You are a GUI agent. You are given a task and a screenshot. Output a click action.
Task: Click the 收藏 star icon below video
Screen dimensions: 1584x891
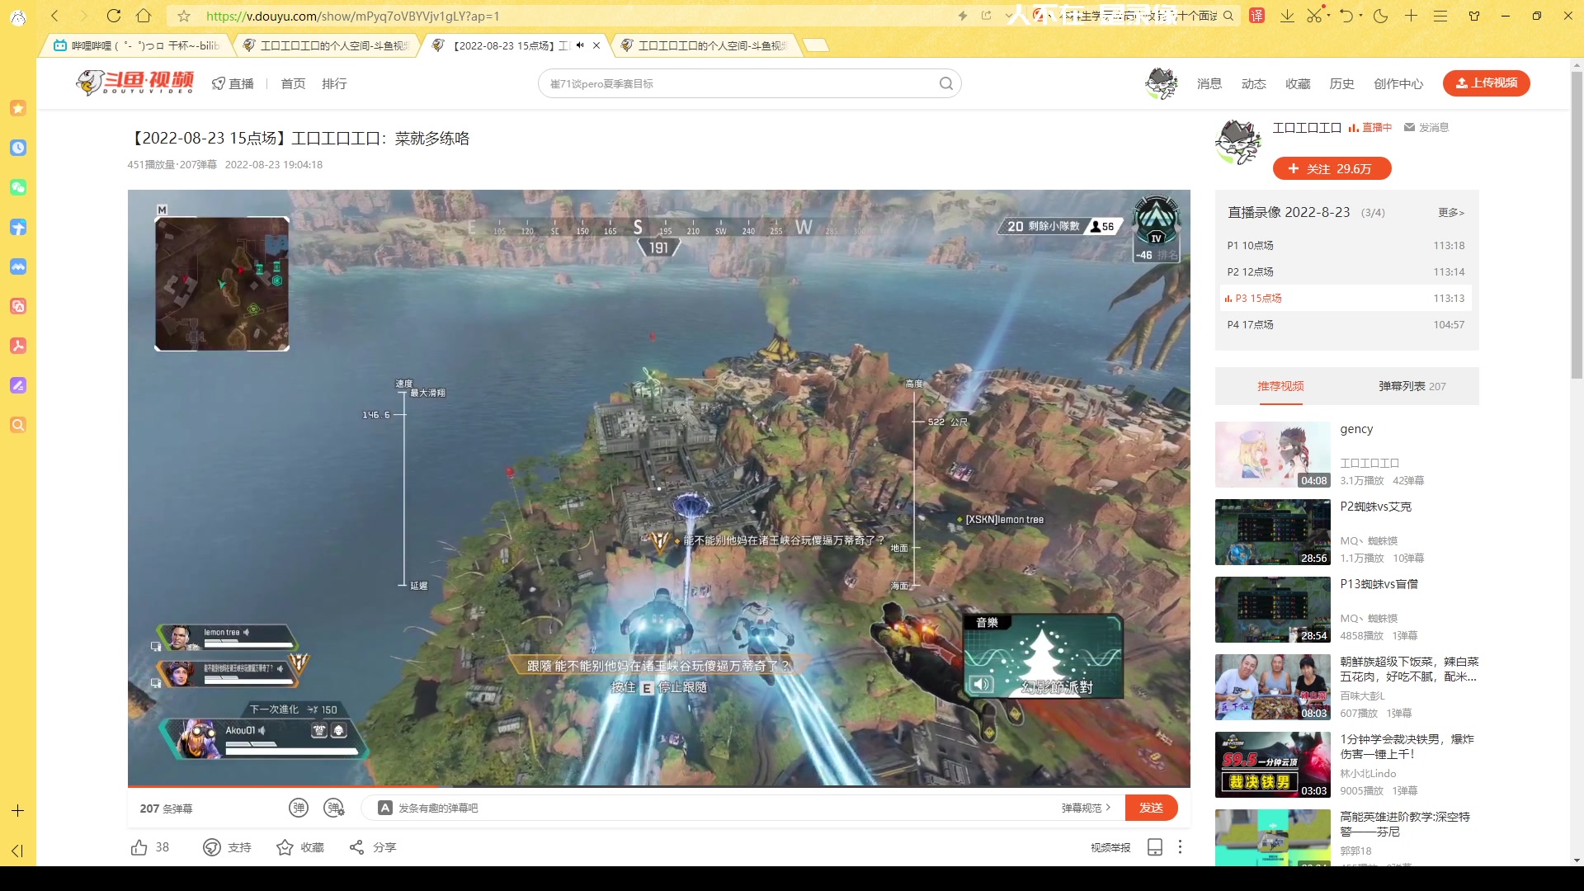point(285,847)
